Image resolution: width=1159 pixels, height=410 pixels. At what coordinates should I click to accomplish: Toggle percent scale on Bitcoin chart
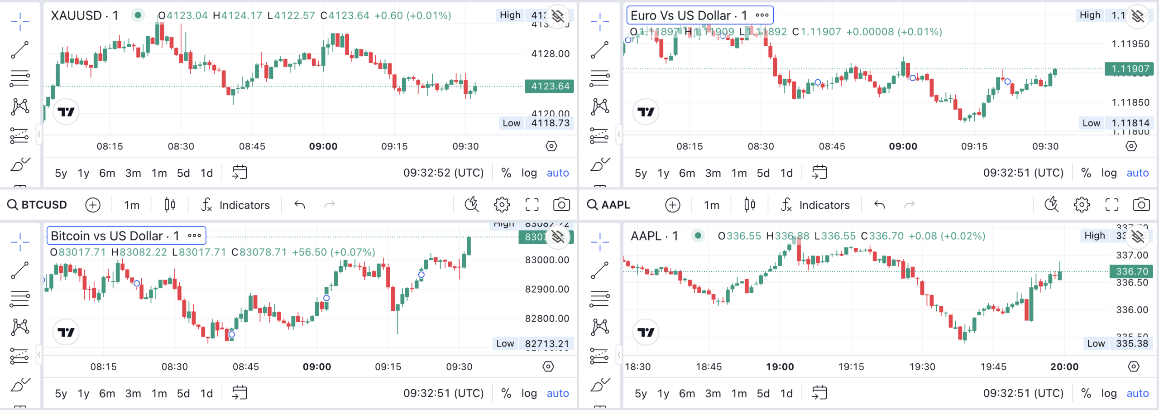[x=506, y=393]
